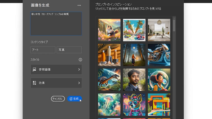Choose the blue crystal motorcycle thumbnail
Image resolution: width=212 pixels, height=119 pixels.
coord(159,55)
